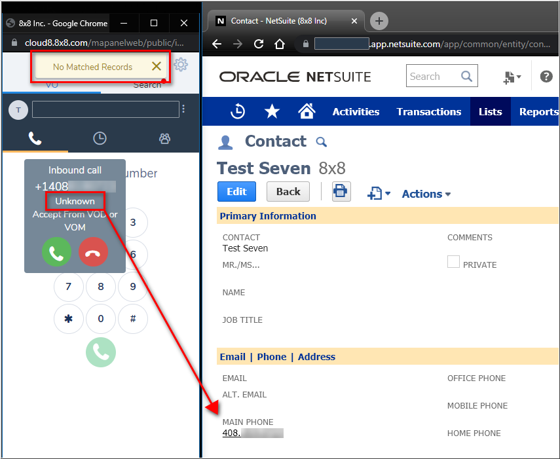Reload the NetSuite page
The width and height of the screenshot is (560, 459).
[x=259, y=44]
